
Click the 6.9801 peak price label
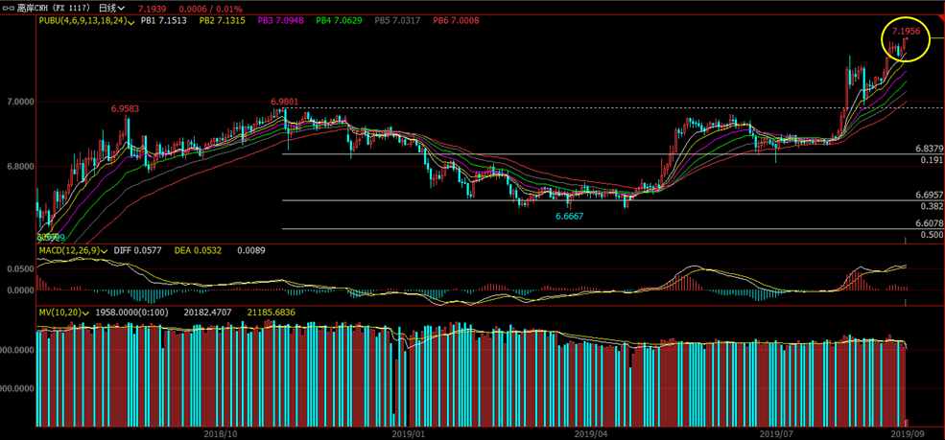284,101
